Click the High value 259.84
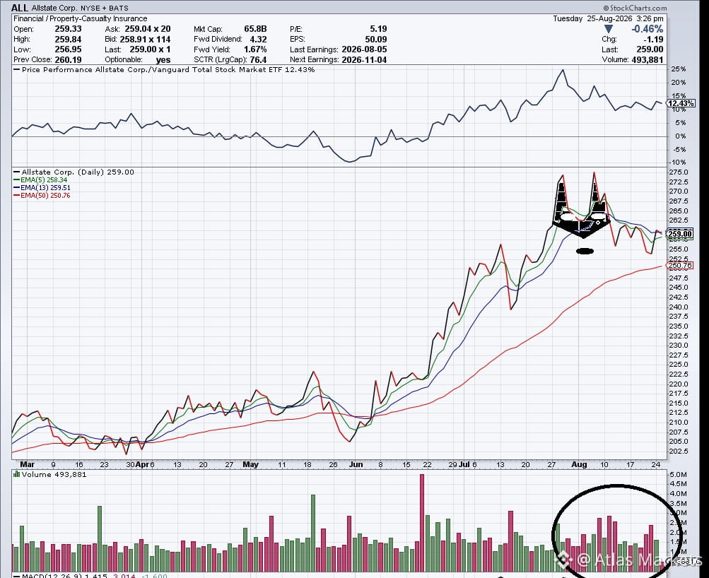 68,39
